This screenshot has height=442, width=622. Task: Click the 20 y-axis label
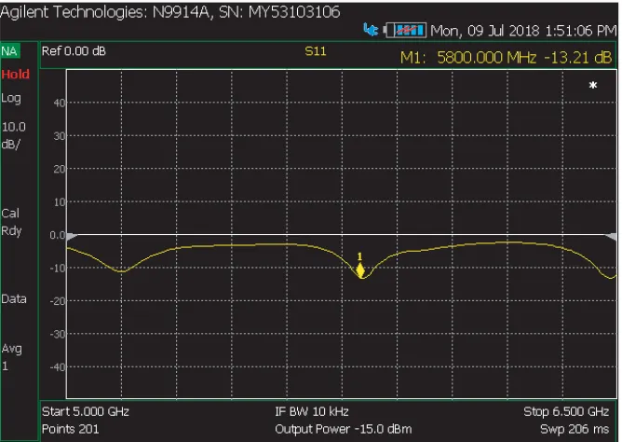pos(60,169)
